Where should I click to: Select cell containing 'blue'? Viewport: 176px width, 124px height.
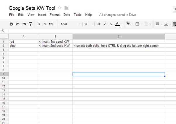(x=23, y=46)
